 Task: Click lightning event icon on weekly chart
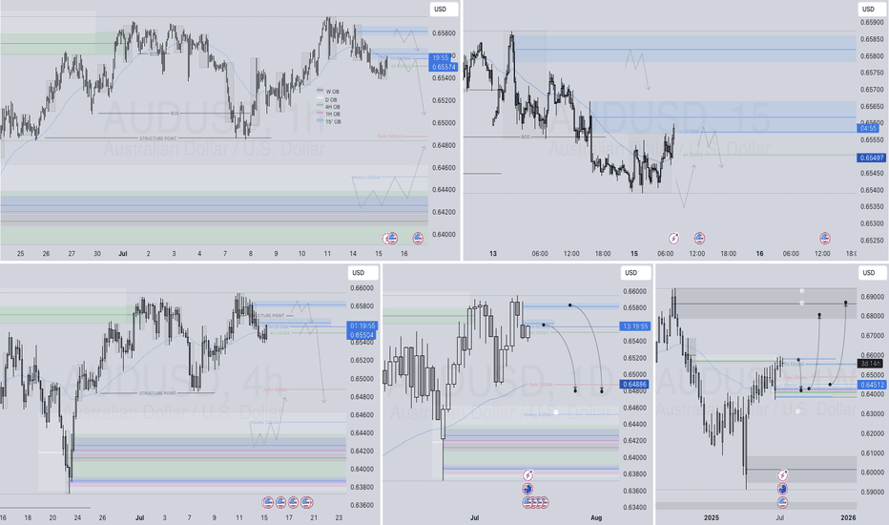(x=782, y=475)
